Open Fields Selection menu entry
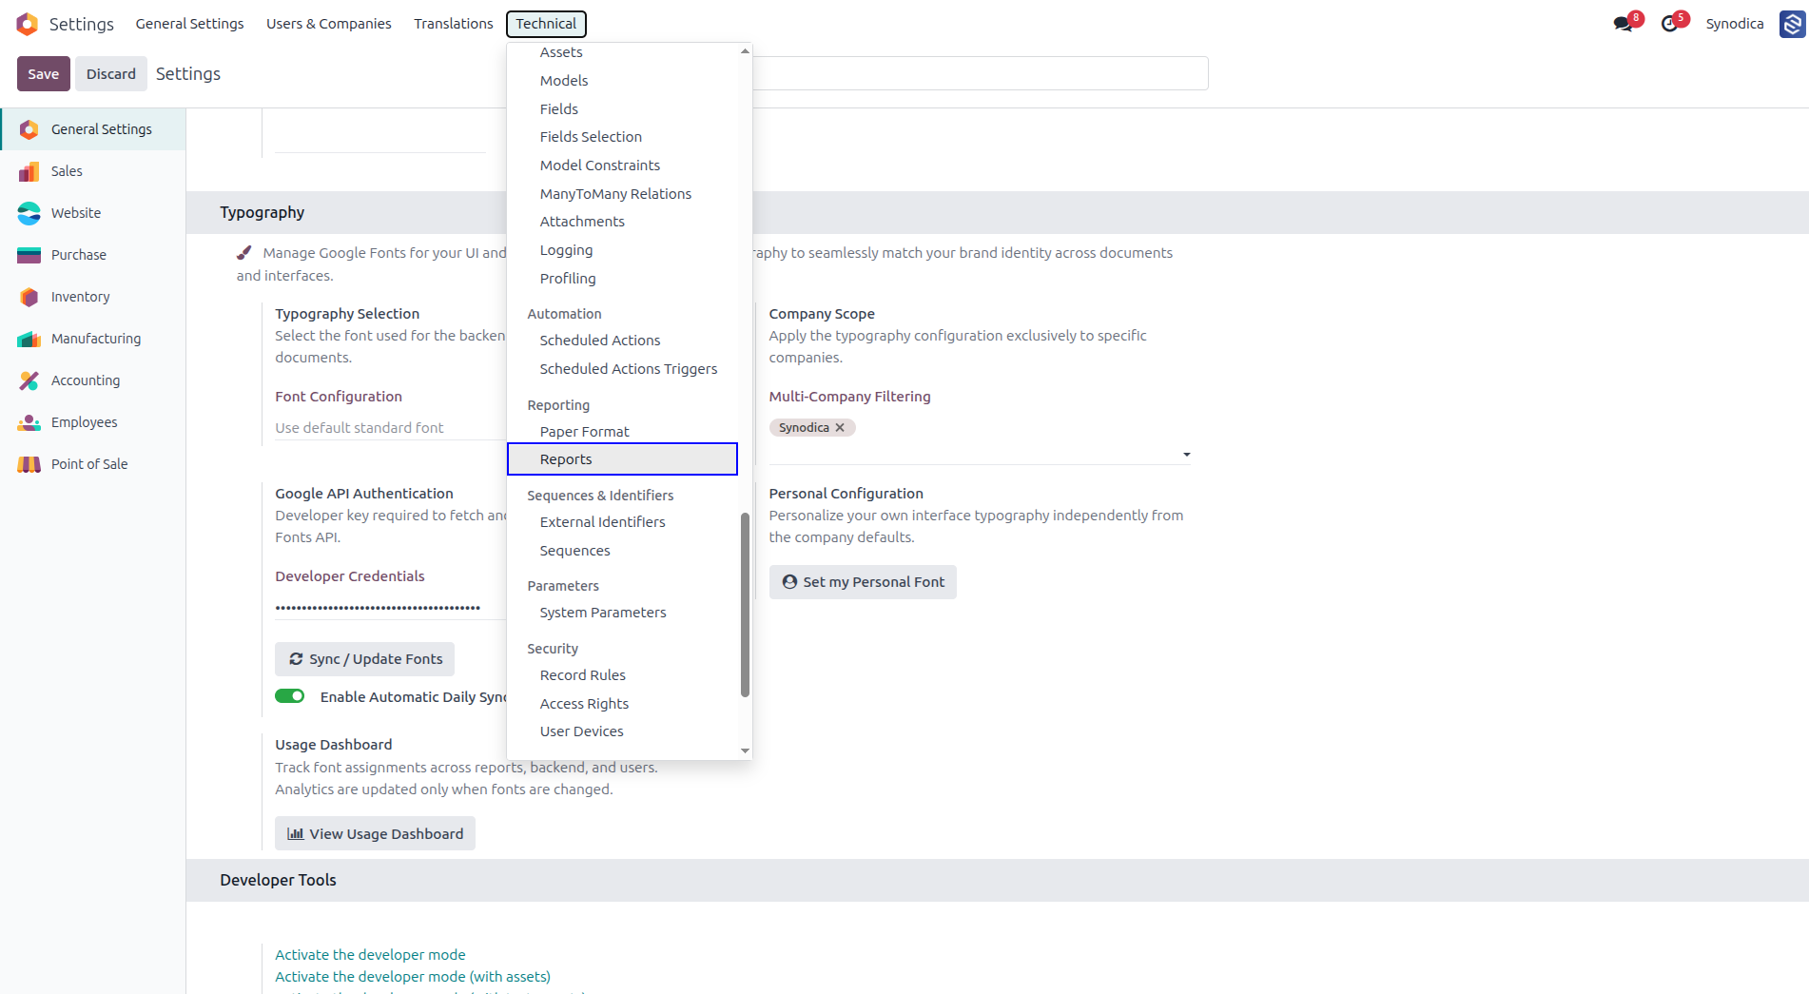Image resolution: width=1809 pixels, height=994 pixels. point(622,137)
